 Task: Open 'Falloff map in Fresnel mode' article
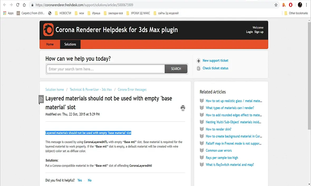[234, 143]
